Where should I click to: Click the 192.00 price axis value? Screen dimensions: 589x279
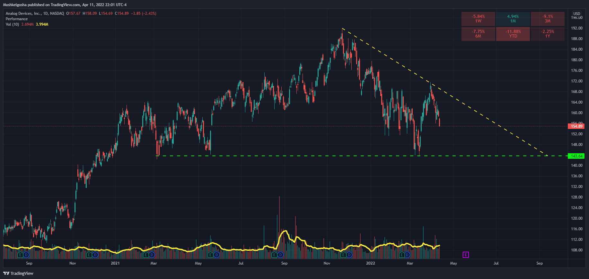(577, 28)
